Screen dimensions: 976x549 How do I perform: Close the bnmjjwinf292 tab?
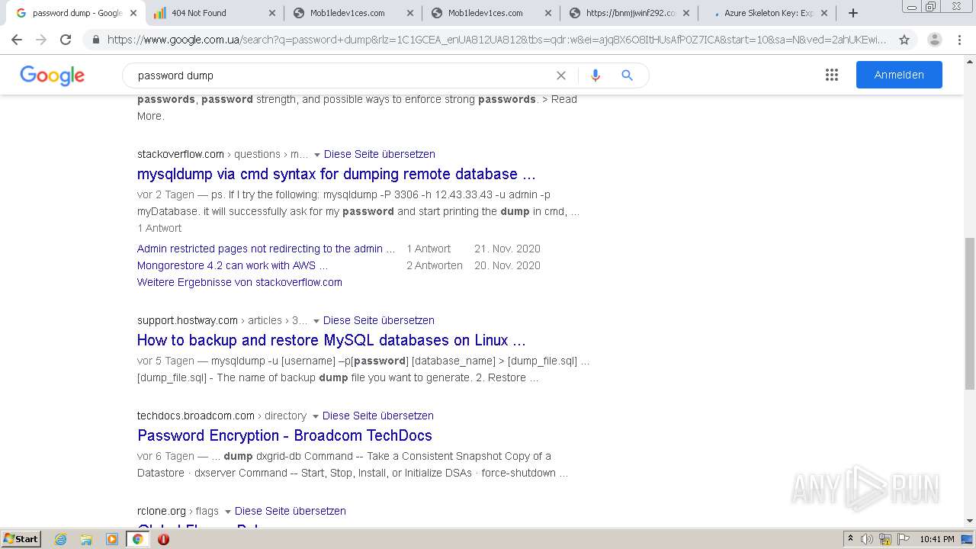tap(686, 13)
